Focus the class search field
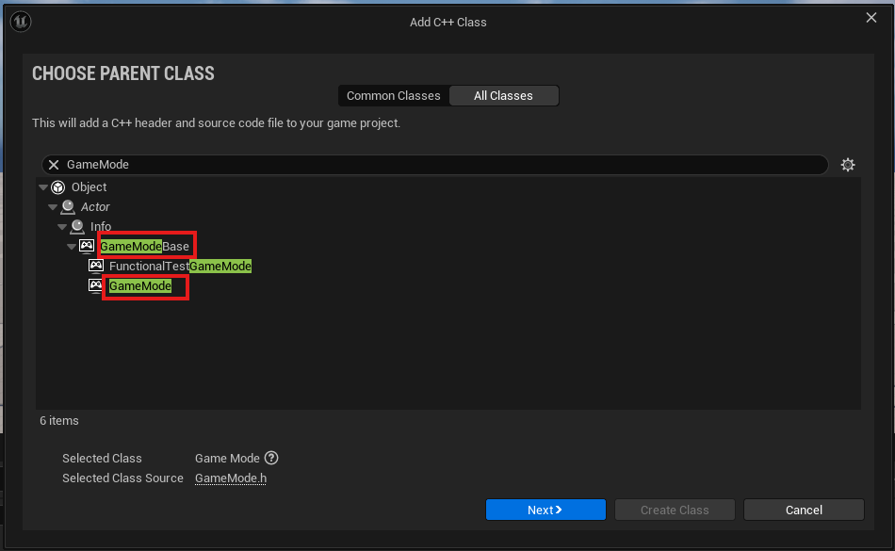 coord(435,165)
